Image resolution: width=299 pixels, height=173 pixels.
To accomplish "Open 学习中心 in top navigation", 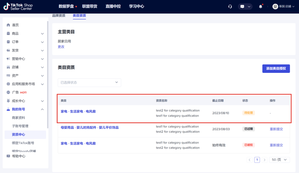I will (x=136, y=6).
